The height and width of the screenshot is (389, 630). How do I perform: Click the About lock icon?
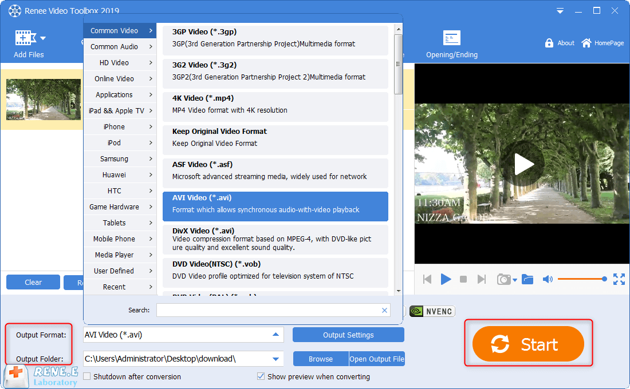pos(549,43)
